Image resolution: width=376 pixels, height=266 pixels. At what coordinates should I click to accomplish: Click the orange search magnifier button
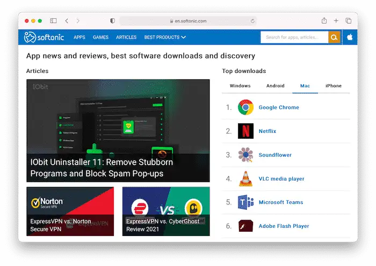[334, 38]
